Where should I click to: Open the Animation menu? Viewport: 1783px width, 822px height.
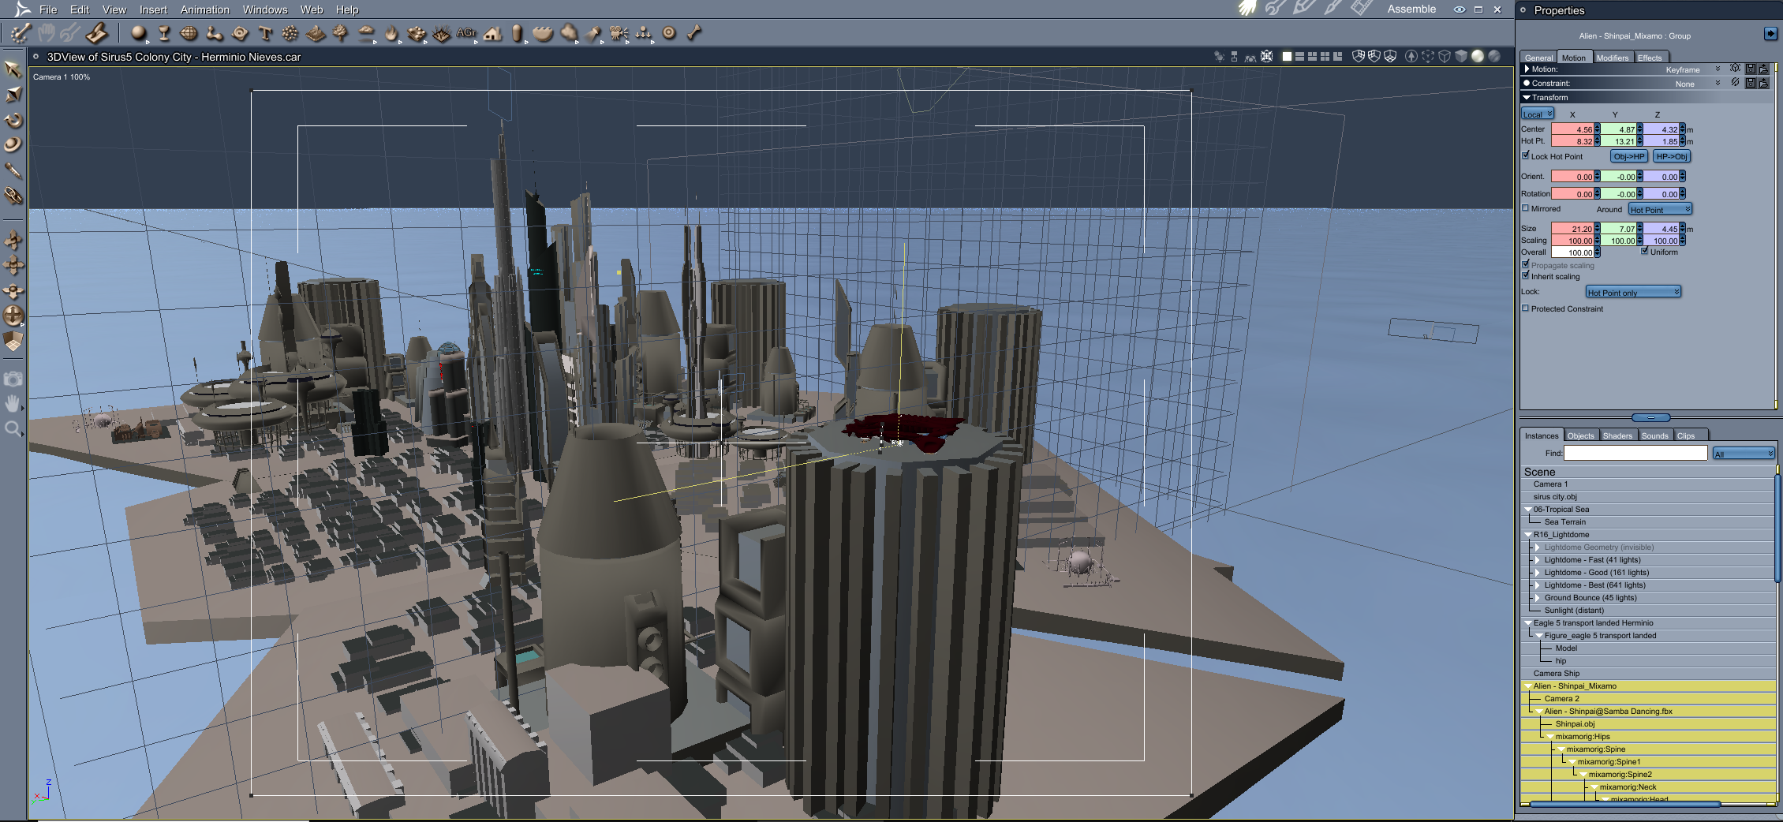tap(205, 9)
